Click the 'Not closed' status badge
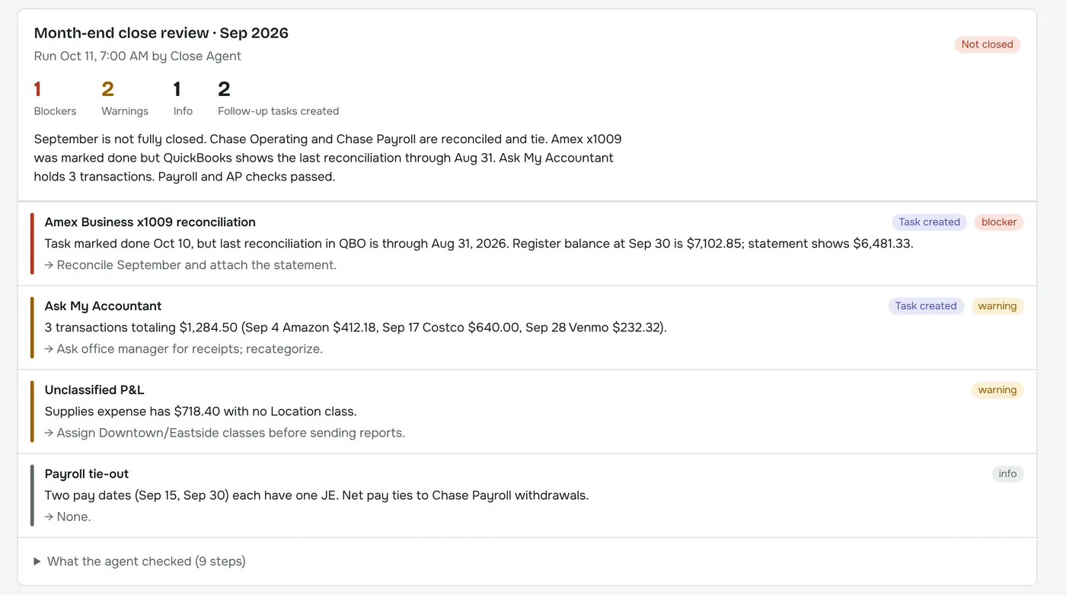Screen dimensions: 1066x595 [987, 44]
